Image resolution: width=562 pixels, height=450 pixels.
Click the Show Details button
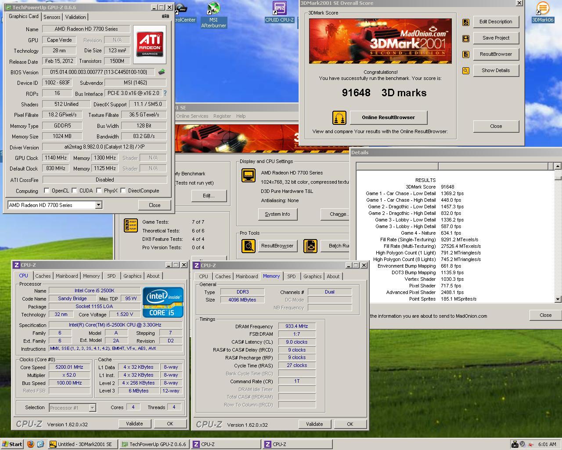496,70
